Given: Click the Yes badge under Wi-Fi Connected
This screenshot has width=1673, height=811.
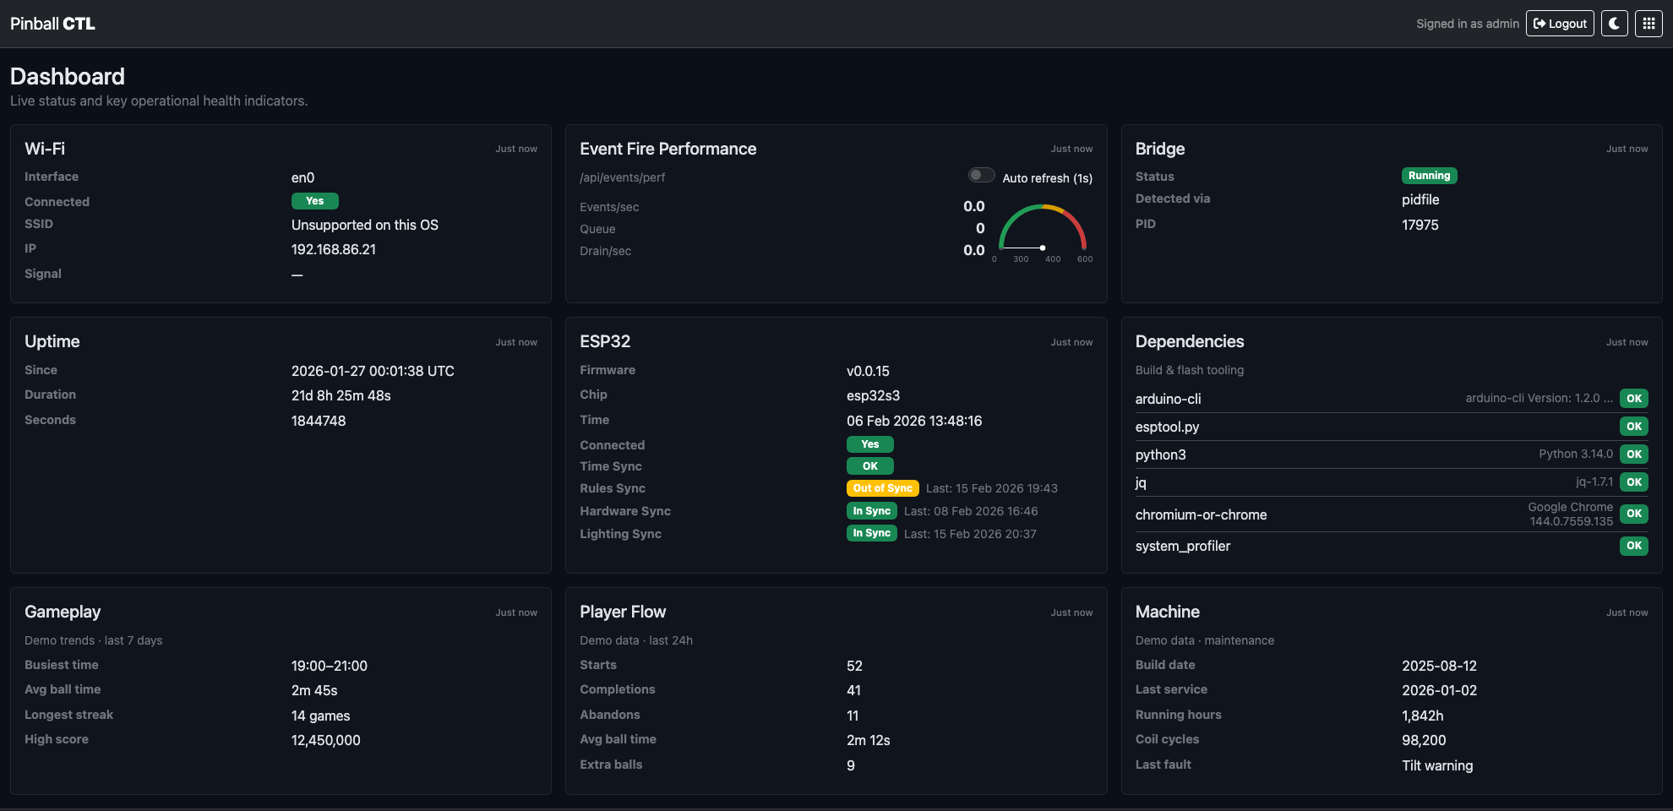Looking at the screenshot, I should coord(314,201).
